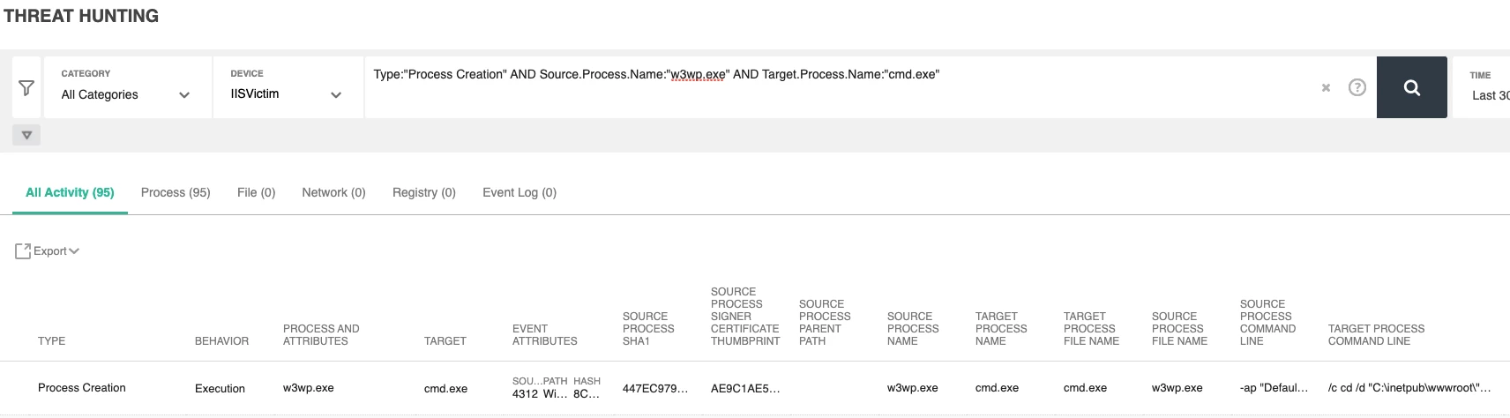Switch to the All Activity (95) tab
The width and height of the screenshot is (1510, 418).
pyautogui.click(x=70, y=192)
